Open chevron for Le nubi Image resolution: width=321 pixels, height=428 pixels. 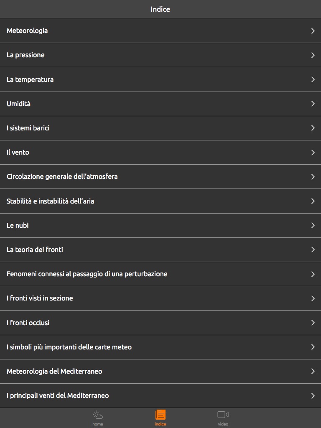coord(313,225)
